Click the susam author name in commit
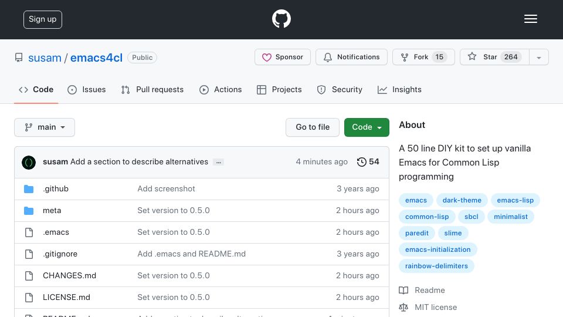Image resolution: width=563 pixels, height=317 pixels. pyautogui.click(x=55, y=162)
